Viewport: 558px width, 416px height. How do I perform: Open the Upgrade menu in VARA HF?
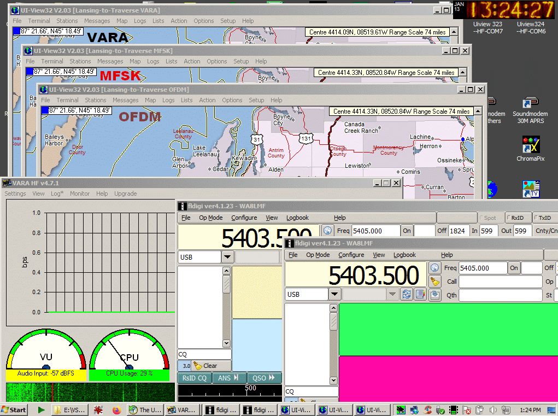(125, 194)
